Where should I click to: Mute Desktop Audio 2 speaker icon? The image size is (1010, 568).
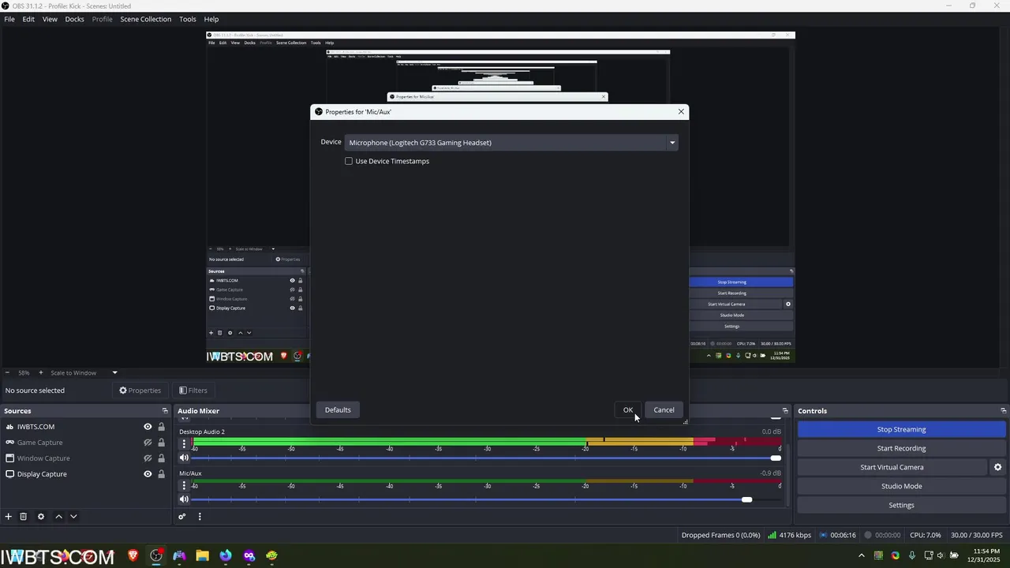click(184, 458)
